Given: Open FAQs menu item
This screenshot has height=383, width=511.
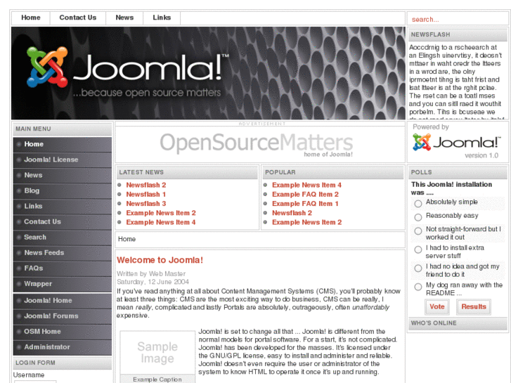Looking at the screenshot, I should coord(63,268).
